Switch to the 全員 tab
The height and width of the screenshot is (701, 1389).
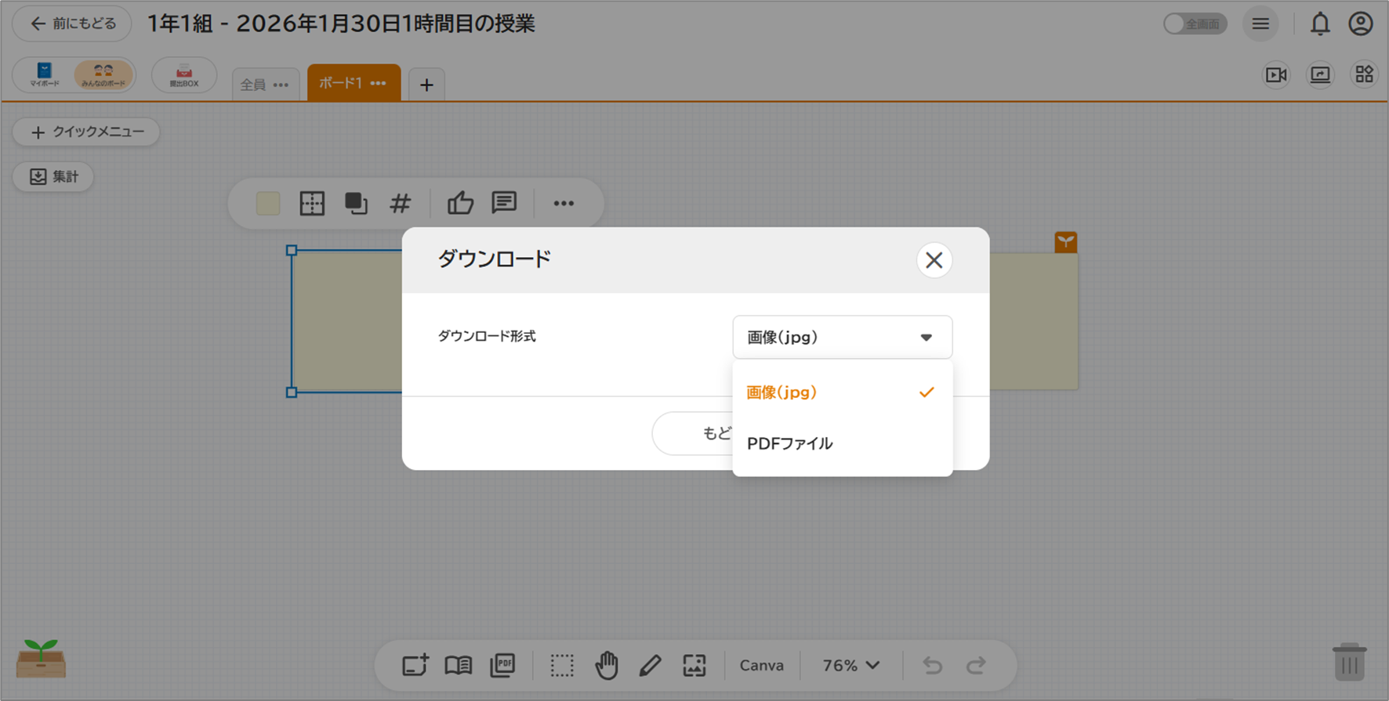(x=254, y=85)
